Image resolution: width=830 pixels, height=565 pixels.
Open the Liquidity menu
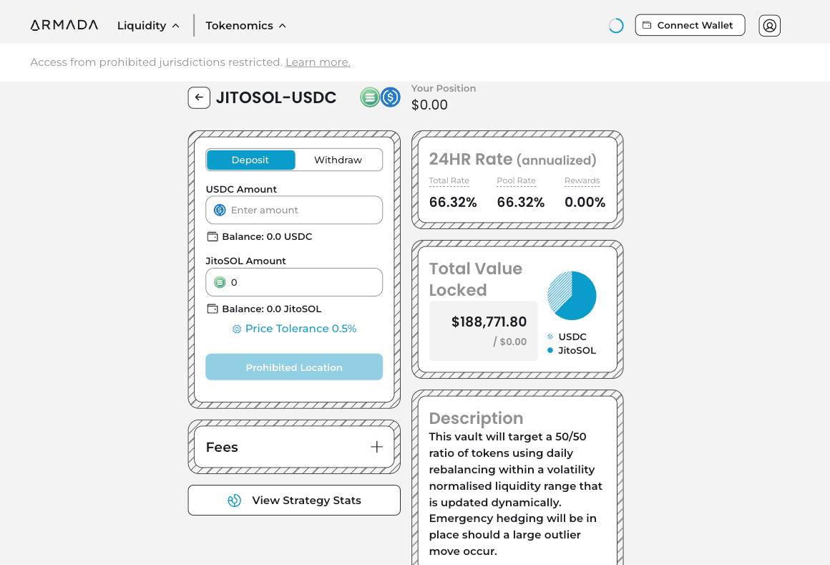coord(148,25)
